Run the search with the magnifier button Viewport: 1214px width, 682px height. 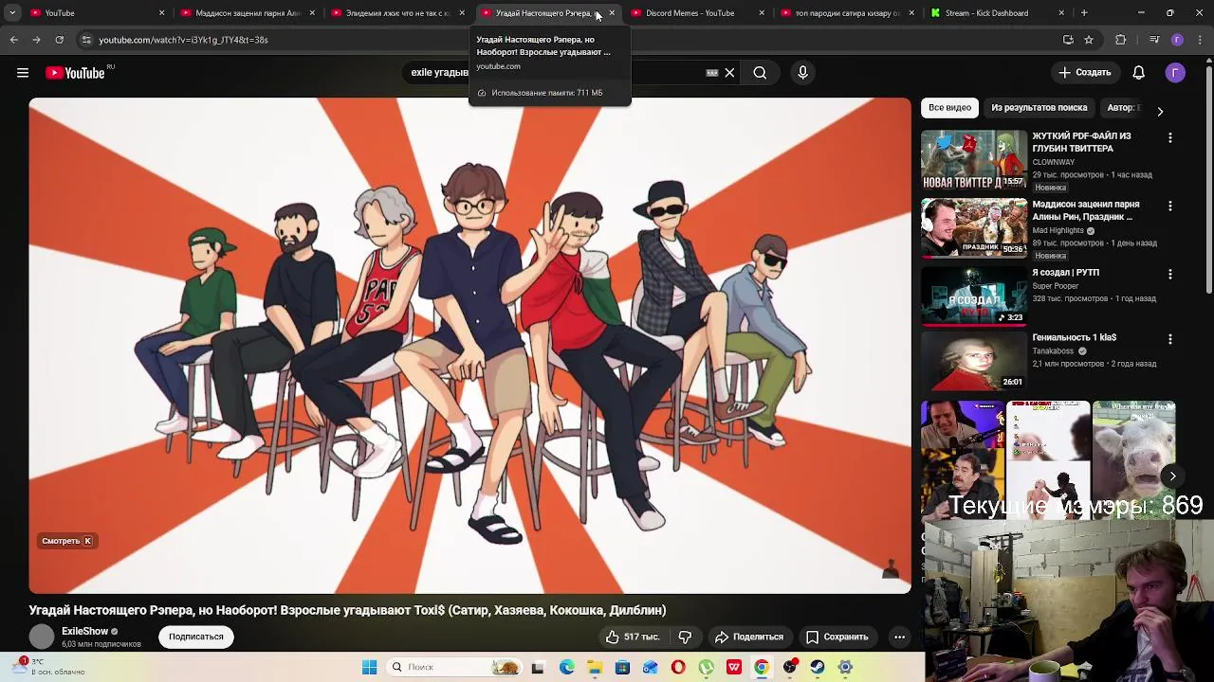tap(760, 73)
